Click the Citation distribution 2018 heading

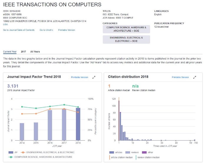click(128, 77)
